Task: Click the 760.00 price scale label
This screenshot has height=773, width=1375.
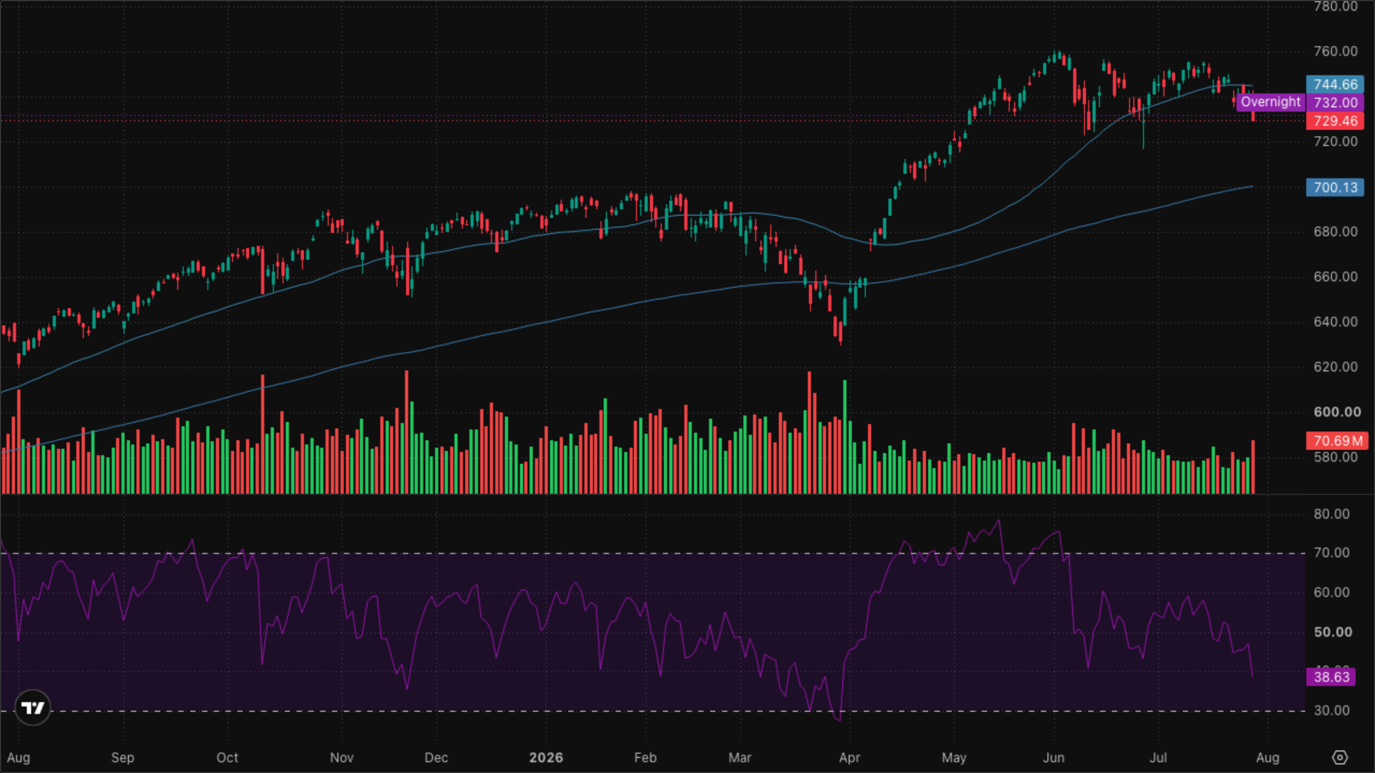Action: coord(1335,51)
